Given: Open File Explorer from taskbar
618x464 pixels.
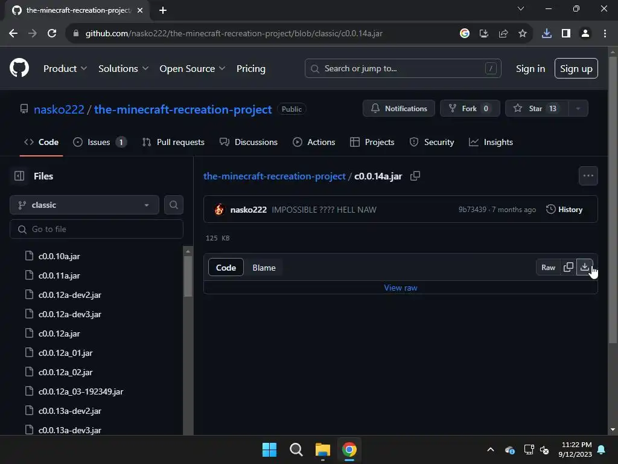Looking at the screenshot, I should pyautogui.click(x=322, y=449).
